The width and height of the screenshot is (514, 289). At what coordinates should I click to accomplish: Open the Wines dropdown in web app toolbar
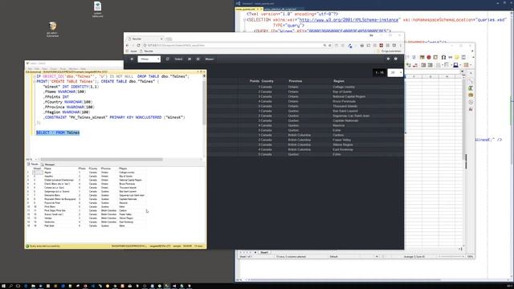(x=149, y=59)
